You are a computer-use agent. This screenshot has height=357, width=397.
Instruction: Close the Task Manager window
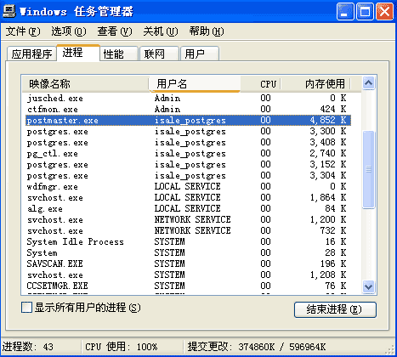coord(384,12)
